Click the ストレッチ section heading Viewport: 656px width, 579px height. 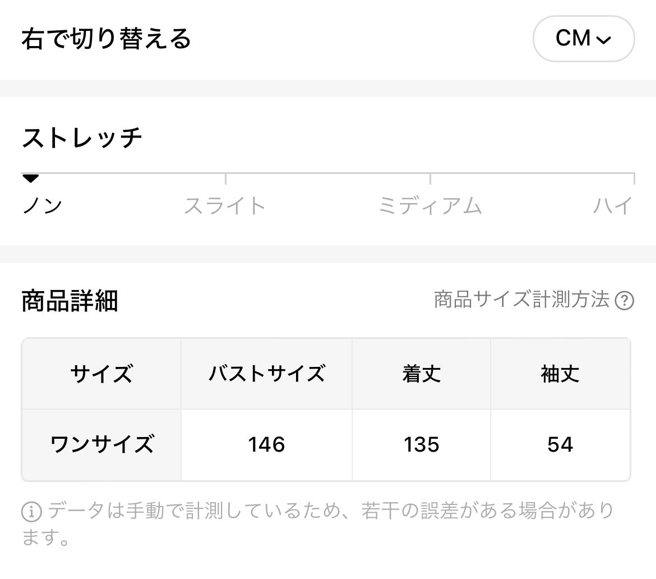(x=82, y=137)
